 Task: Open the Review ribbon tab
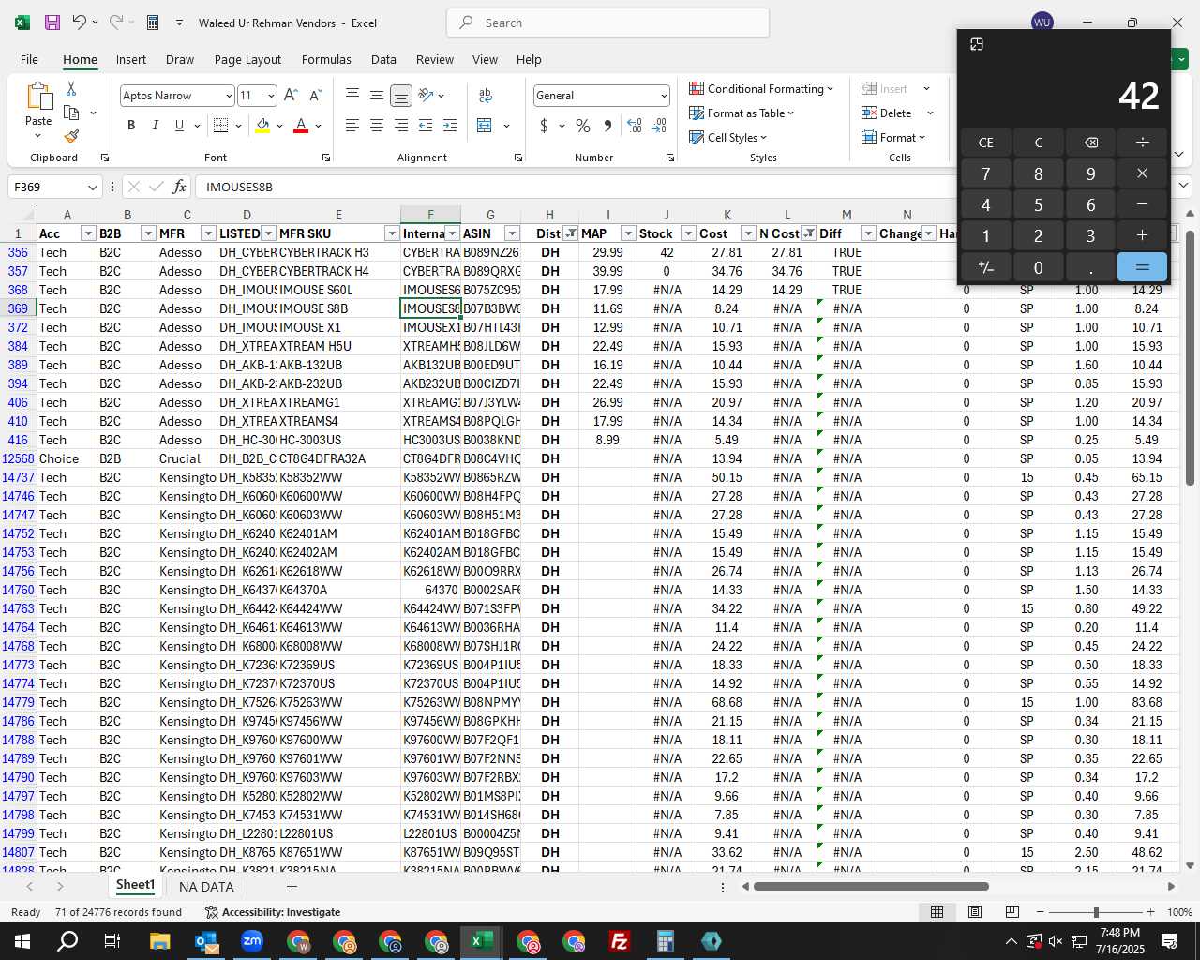tap(435, 59)
